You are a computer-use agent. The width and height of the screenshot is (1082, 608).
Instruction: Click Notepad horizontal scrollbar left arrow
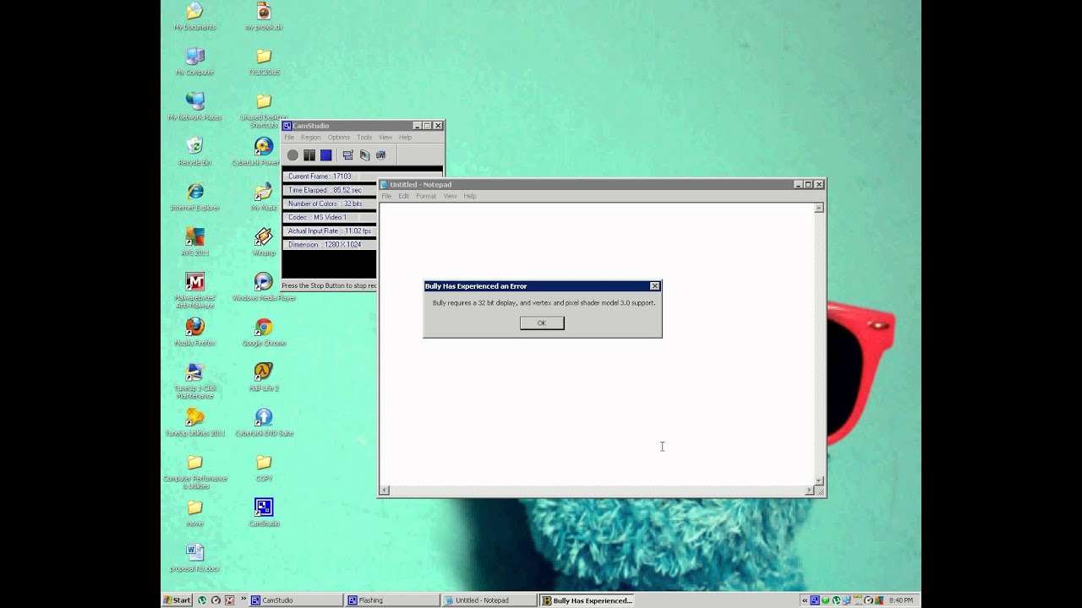pos(385,490)
